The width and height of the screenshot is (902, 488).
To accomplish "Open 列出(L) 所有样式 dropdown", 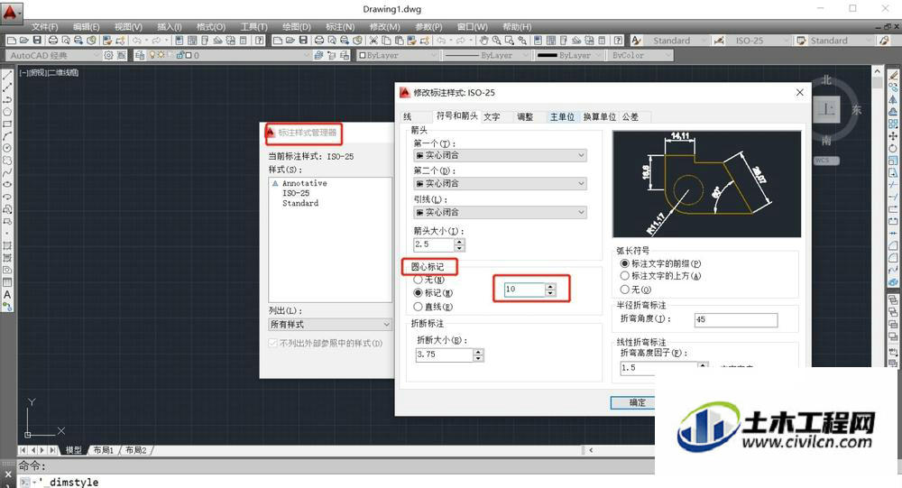I will [x=330, y=325].
